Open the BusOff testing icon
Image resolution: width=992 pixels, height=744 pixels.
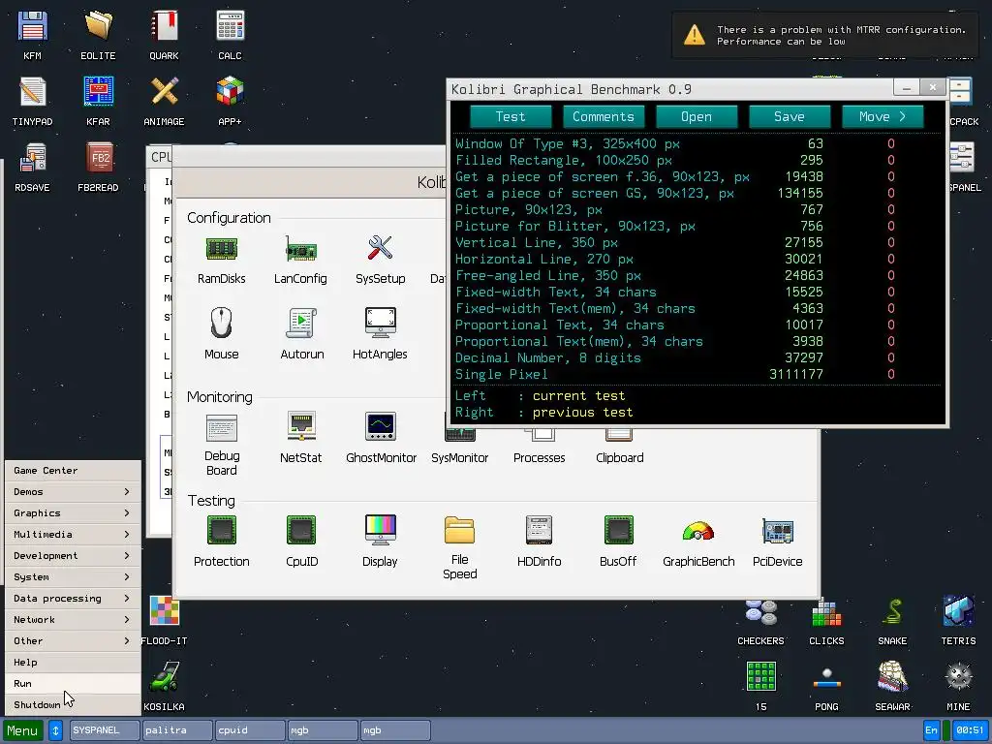(618, 530)
